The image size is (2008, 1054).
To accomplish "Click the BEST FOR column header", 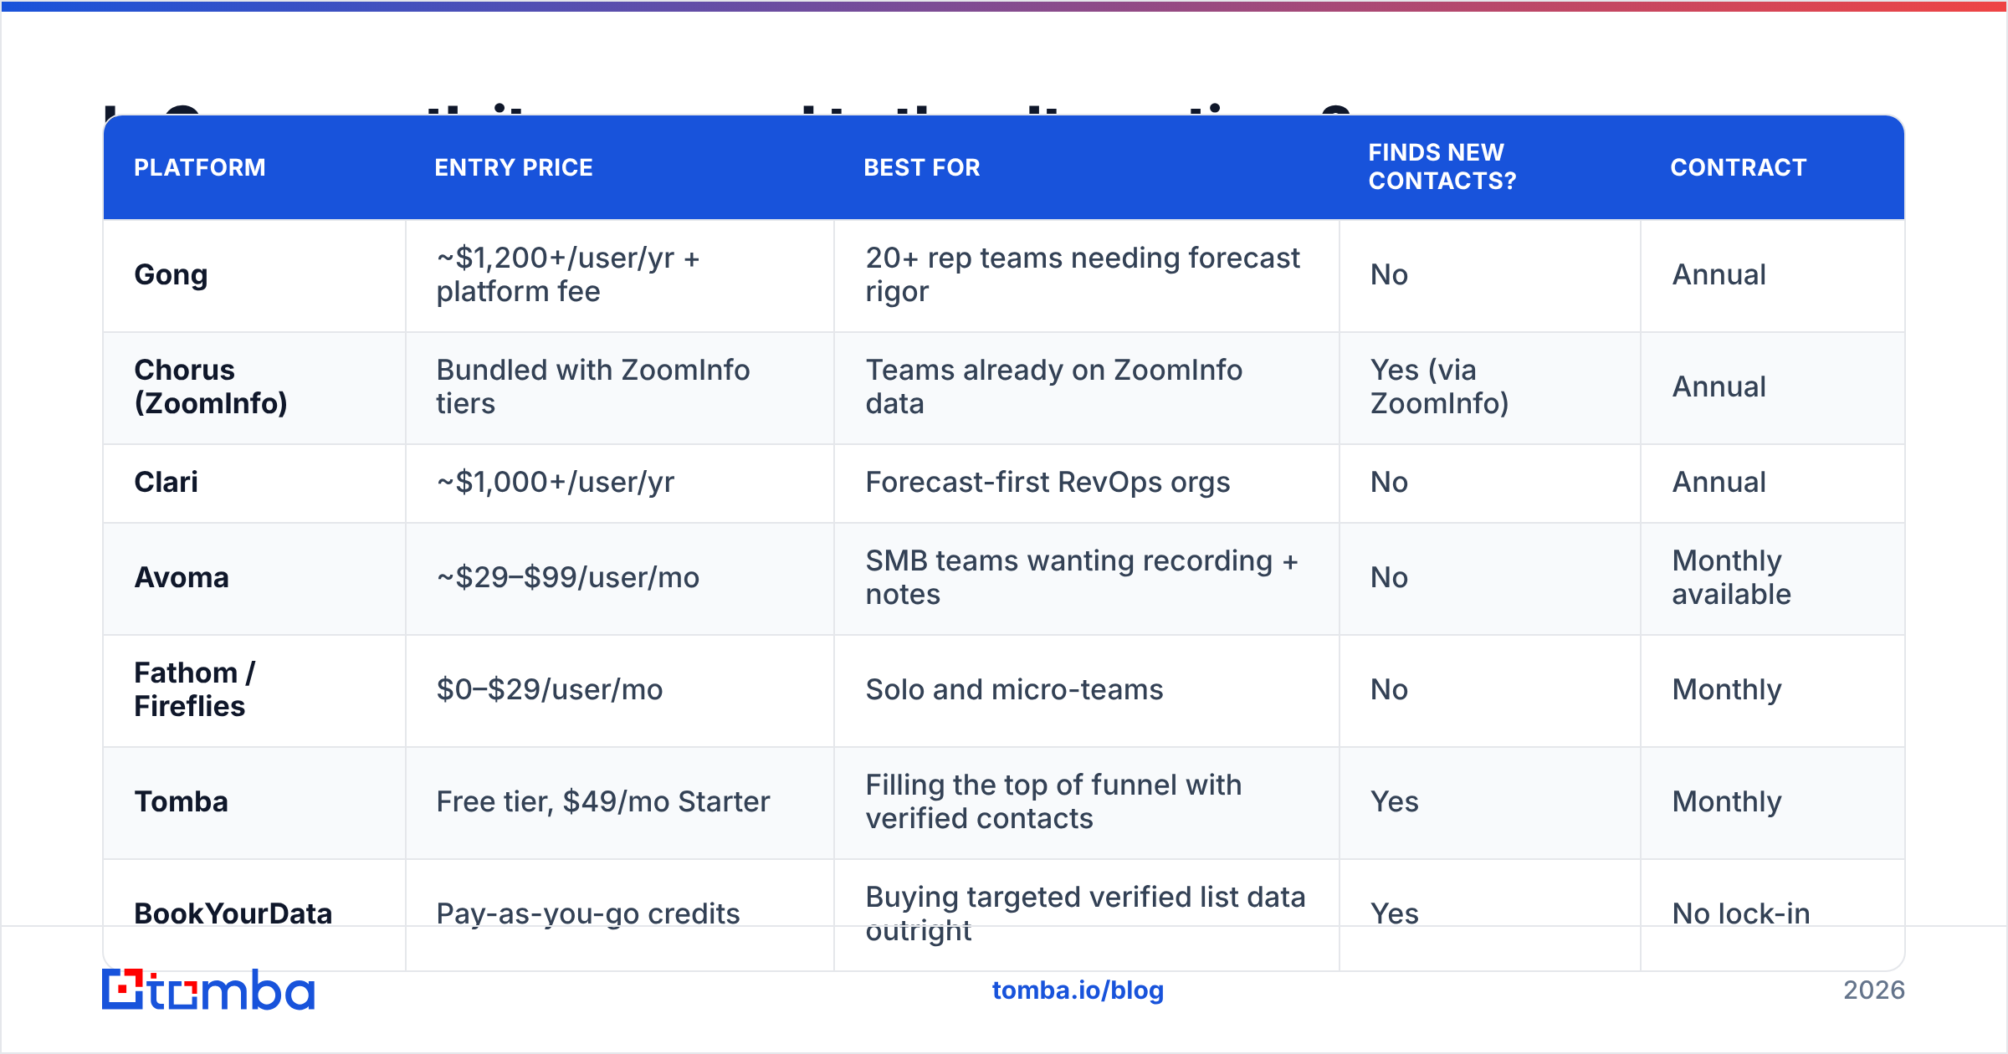I will pyautogui.click(x=922, y=167).
